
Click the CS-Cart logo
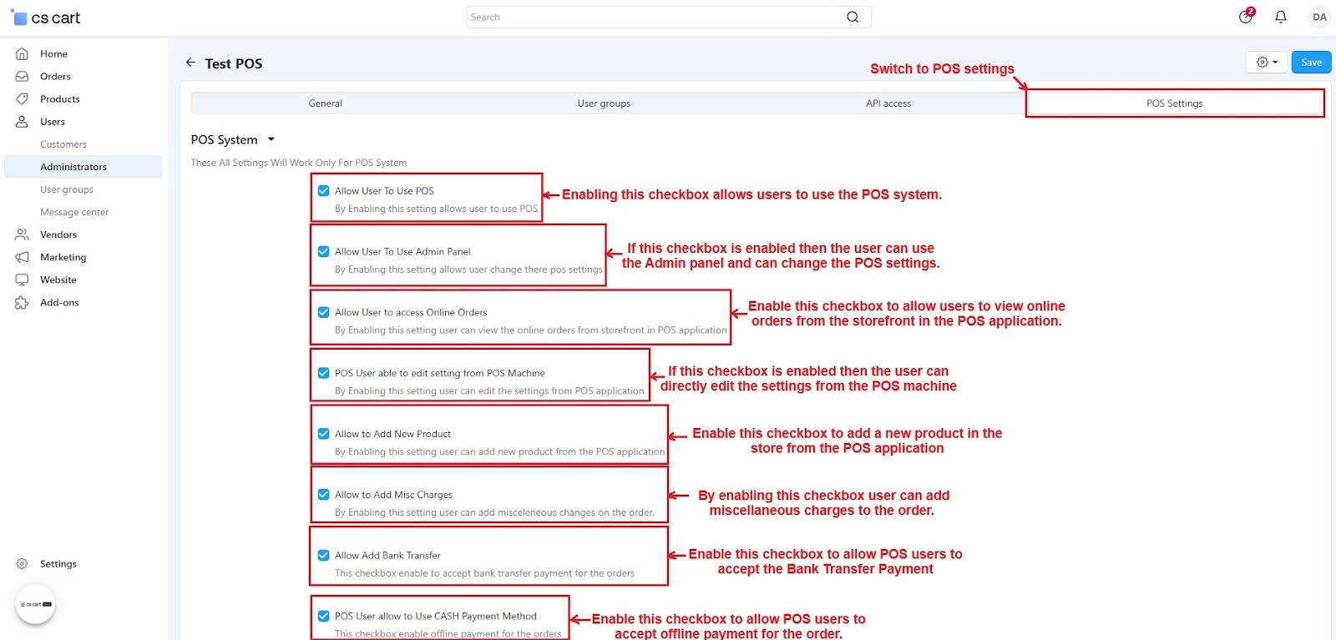tap(46, 18)
